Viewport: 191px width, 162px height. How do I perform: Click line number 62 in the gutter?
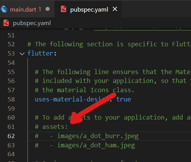11,136
